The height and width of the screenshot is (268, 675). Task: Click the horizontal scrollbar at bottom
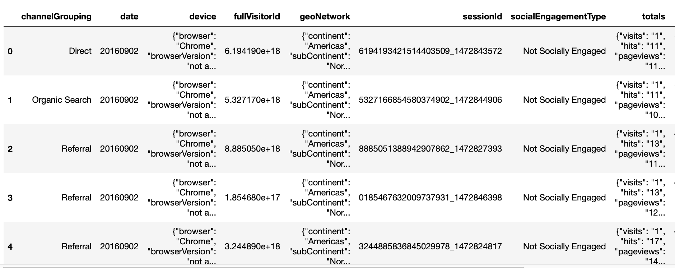[264, 267]
